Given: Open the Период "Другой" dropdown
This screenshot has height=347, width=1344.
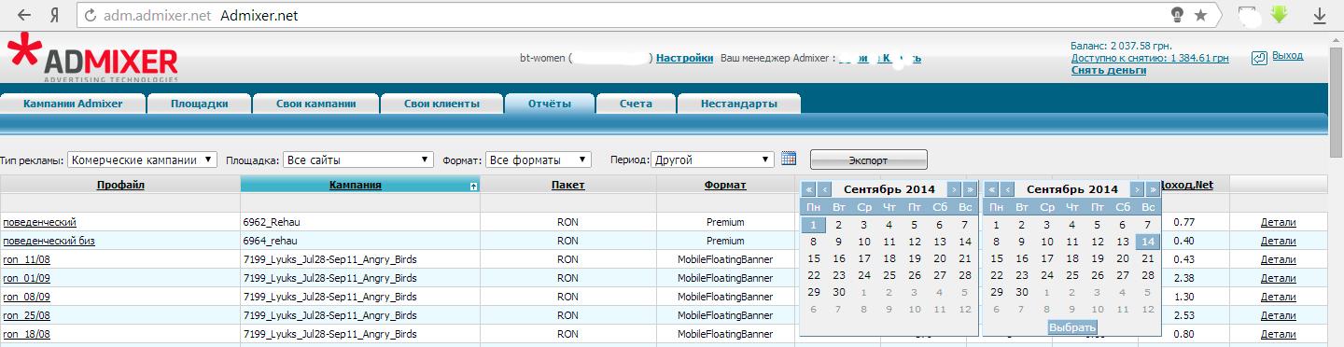Looking at the screenshot, I should click(x=713, y=160).
